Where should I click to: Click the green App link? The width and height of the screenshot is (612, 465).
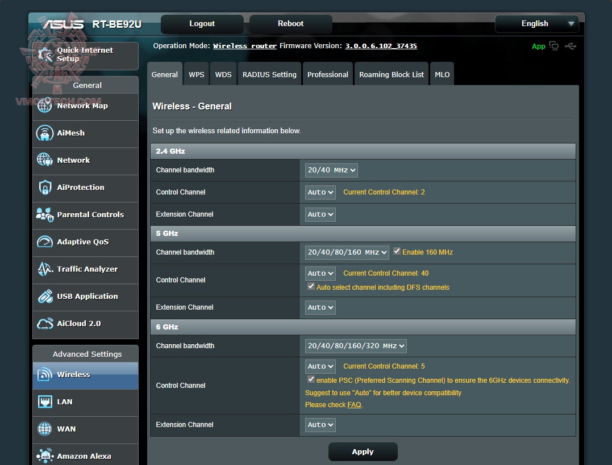pyautogui.click(x=538, y=46)
